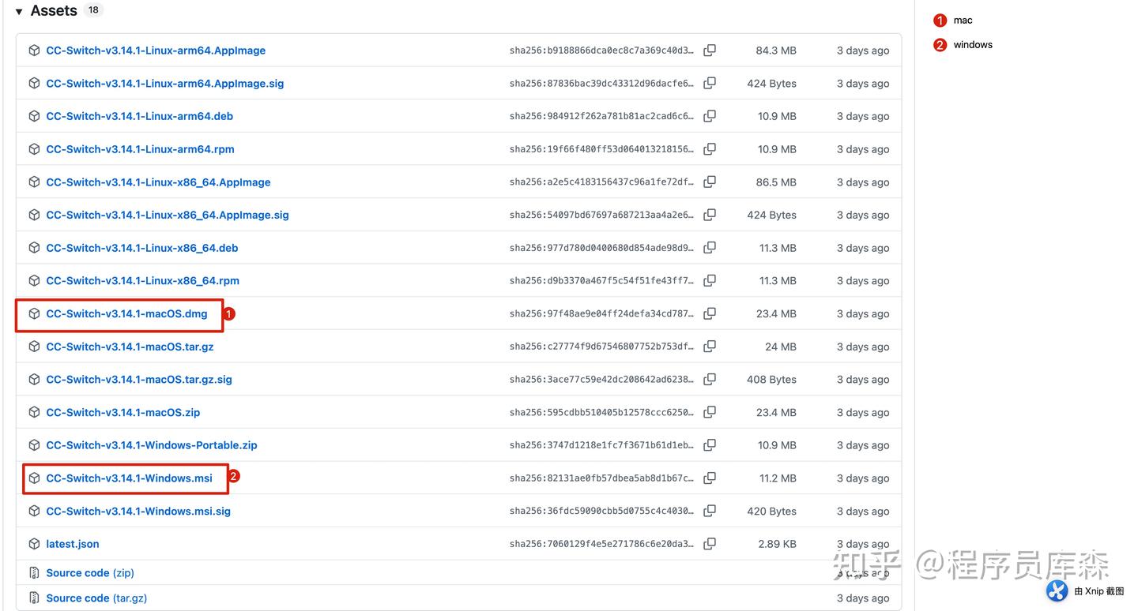This screenshot has width=1138, height=611.
Task: Download CC-Switch-v3.14.1-macOS.zip
Action: click(x=123, y=412)
